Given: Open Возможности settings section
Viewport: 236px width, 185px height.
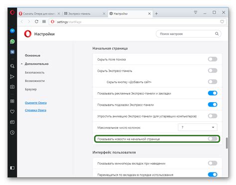Looking at the screenshot, I should click(35, 81).
